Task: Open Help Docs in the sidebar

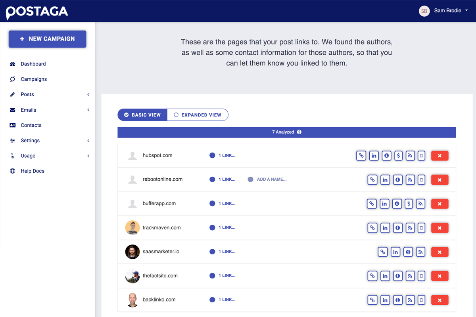Action: [x=33, y=171]
